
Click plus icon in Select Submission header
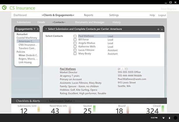point(158,29)
